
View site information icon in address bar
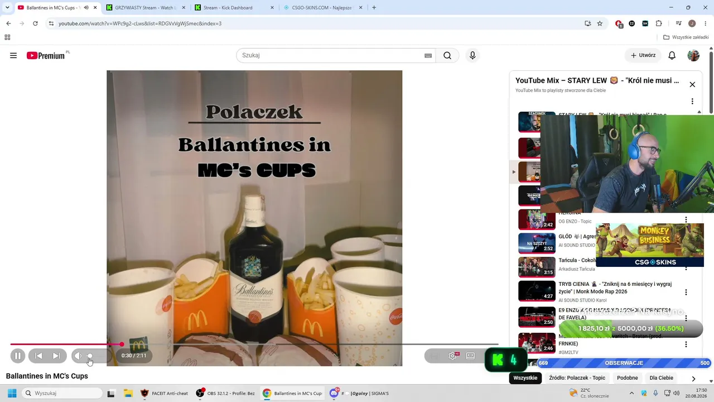click(51, 23)
